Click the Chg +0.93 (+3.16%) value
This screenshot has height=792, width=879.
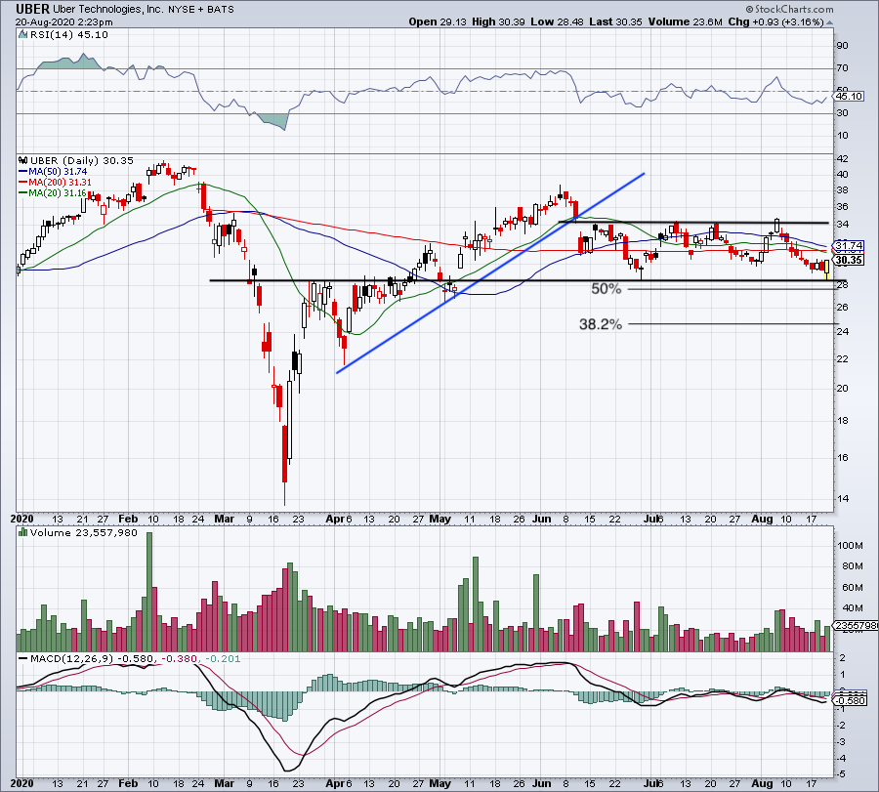tap(775, 21)
